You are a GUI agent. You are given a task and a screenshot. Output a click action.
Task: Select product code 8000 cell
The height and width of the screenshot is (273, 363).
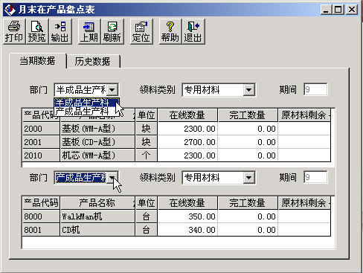pyautogui.click(x=41, y=216)
